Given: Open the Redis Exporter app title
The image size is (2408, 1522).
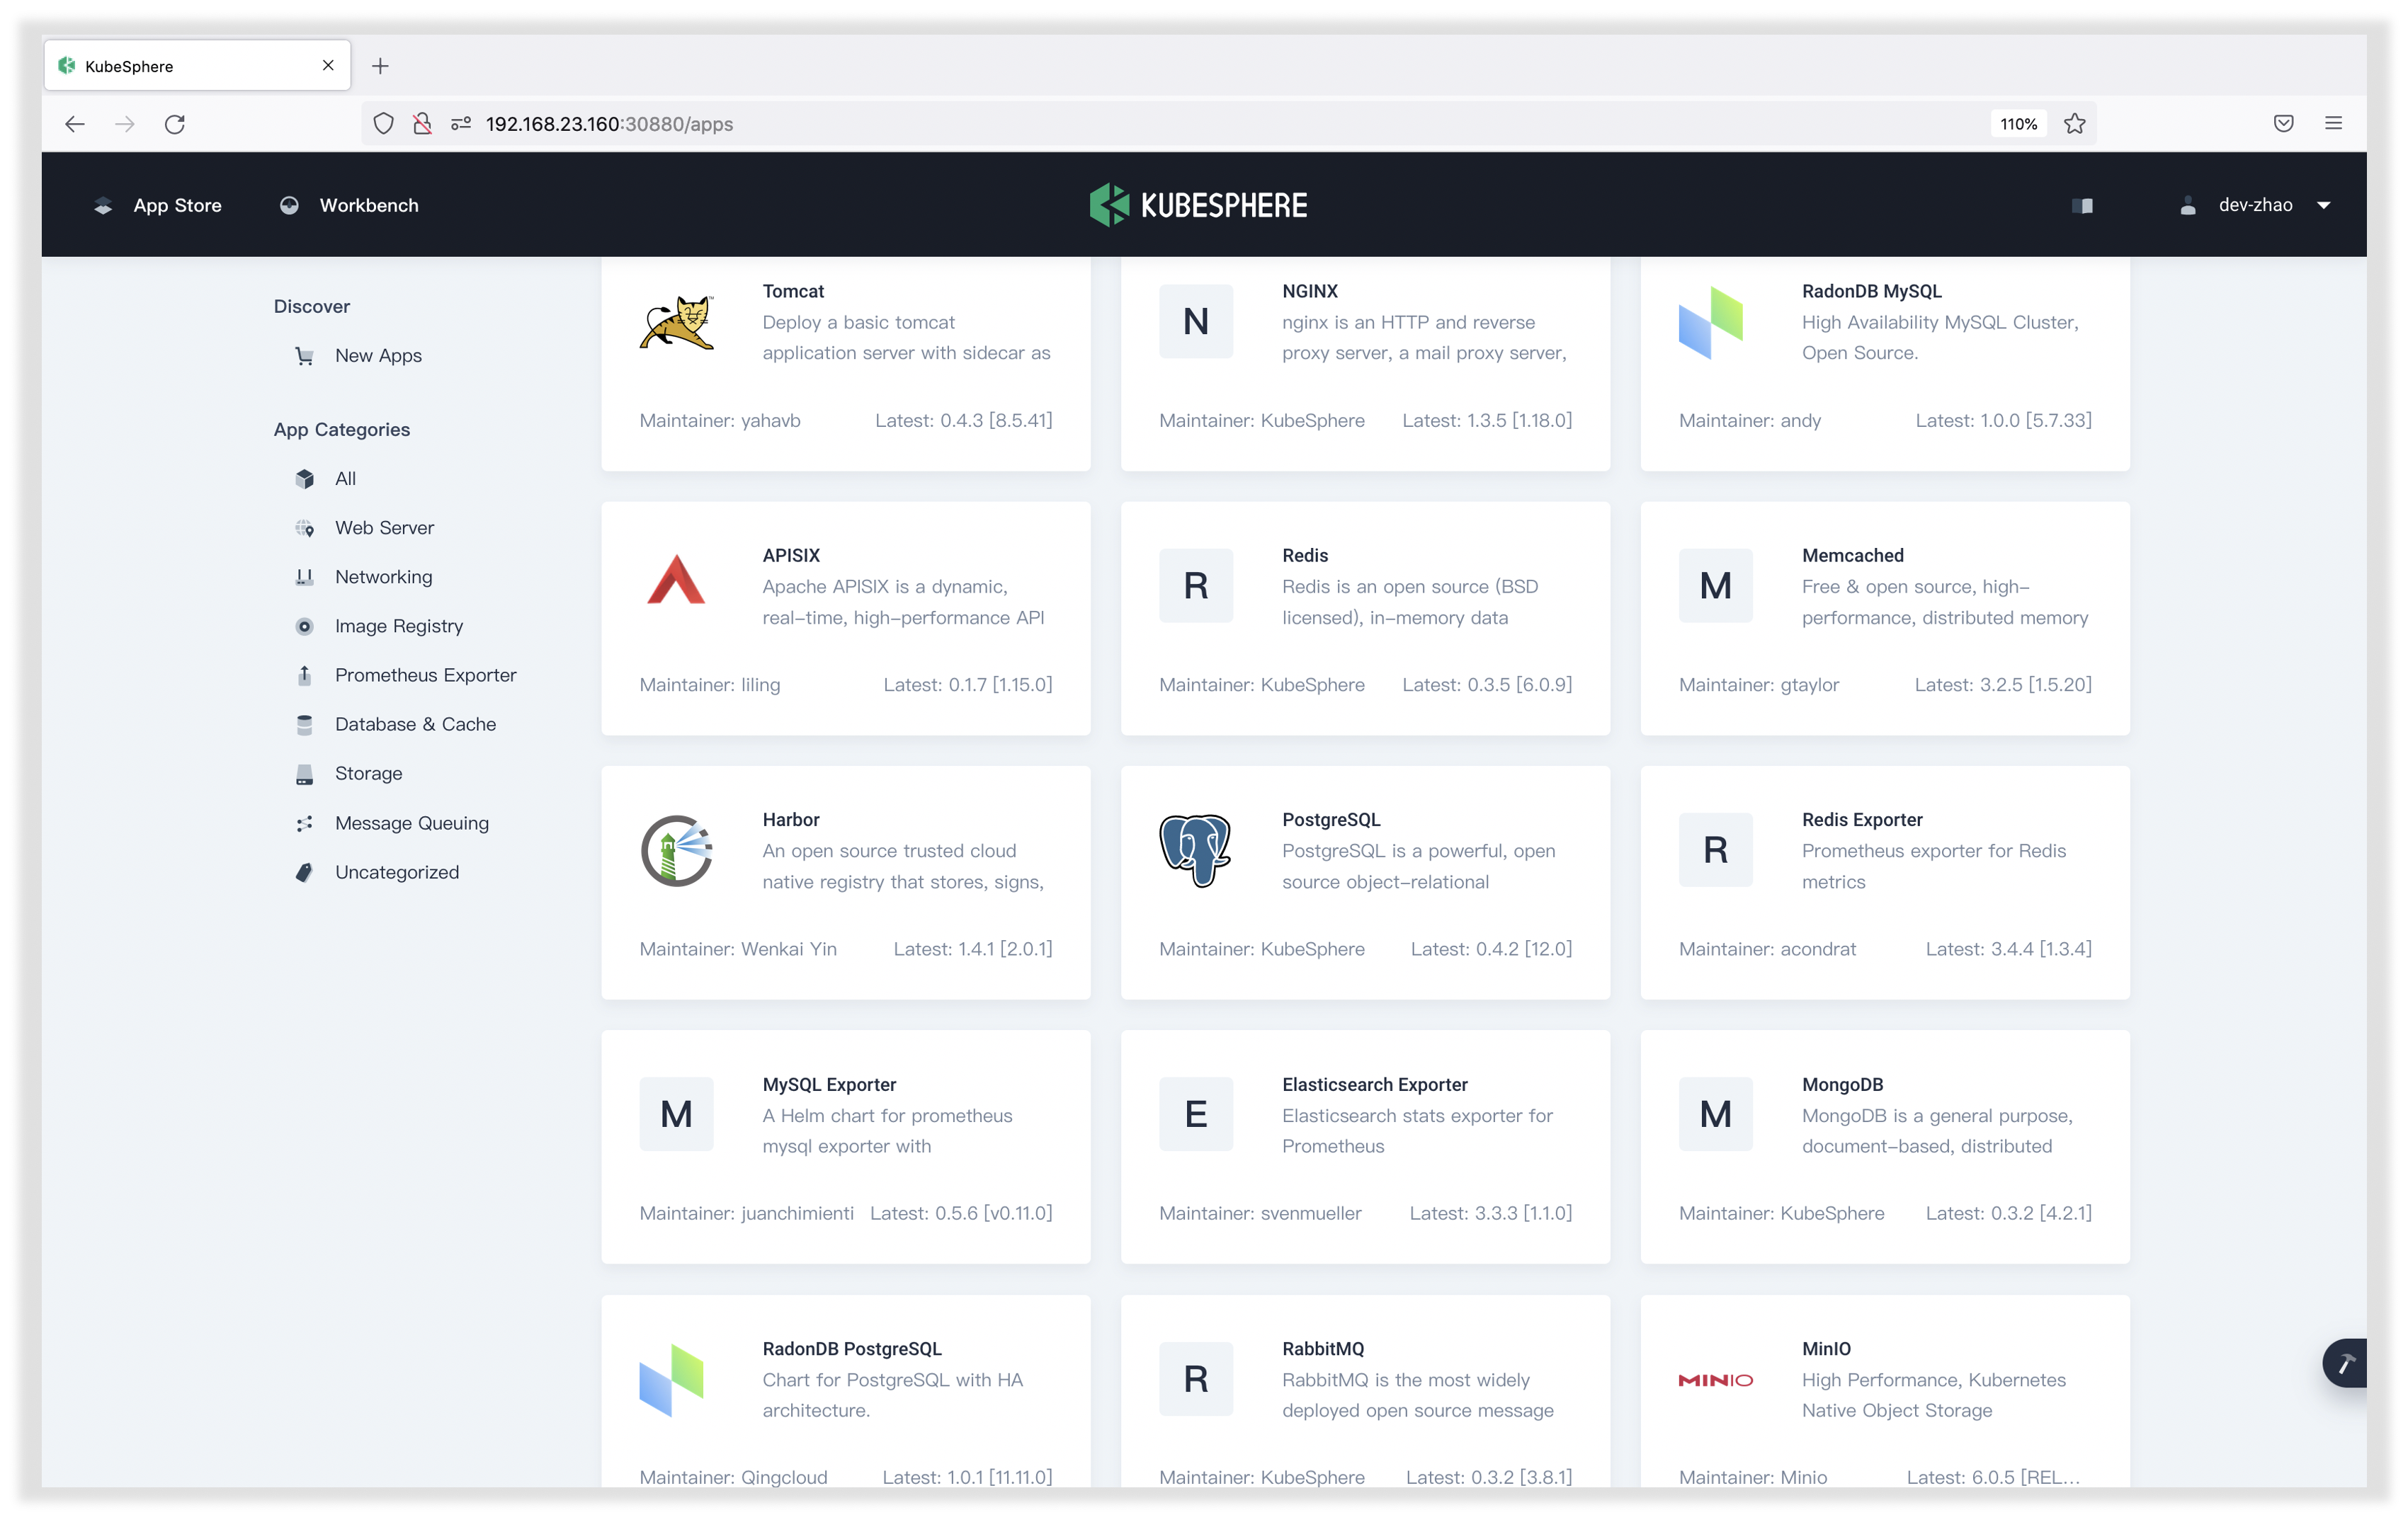Looking at the screenshot, I should coord(1861,820).
